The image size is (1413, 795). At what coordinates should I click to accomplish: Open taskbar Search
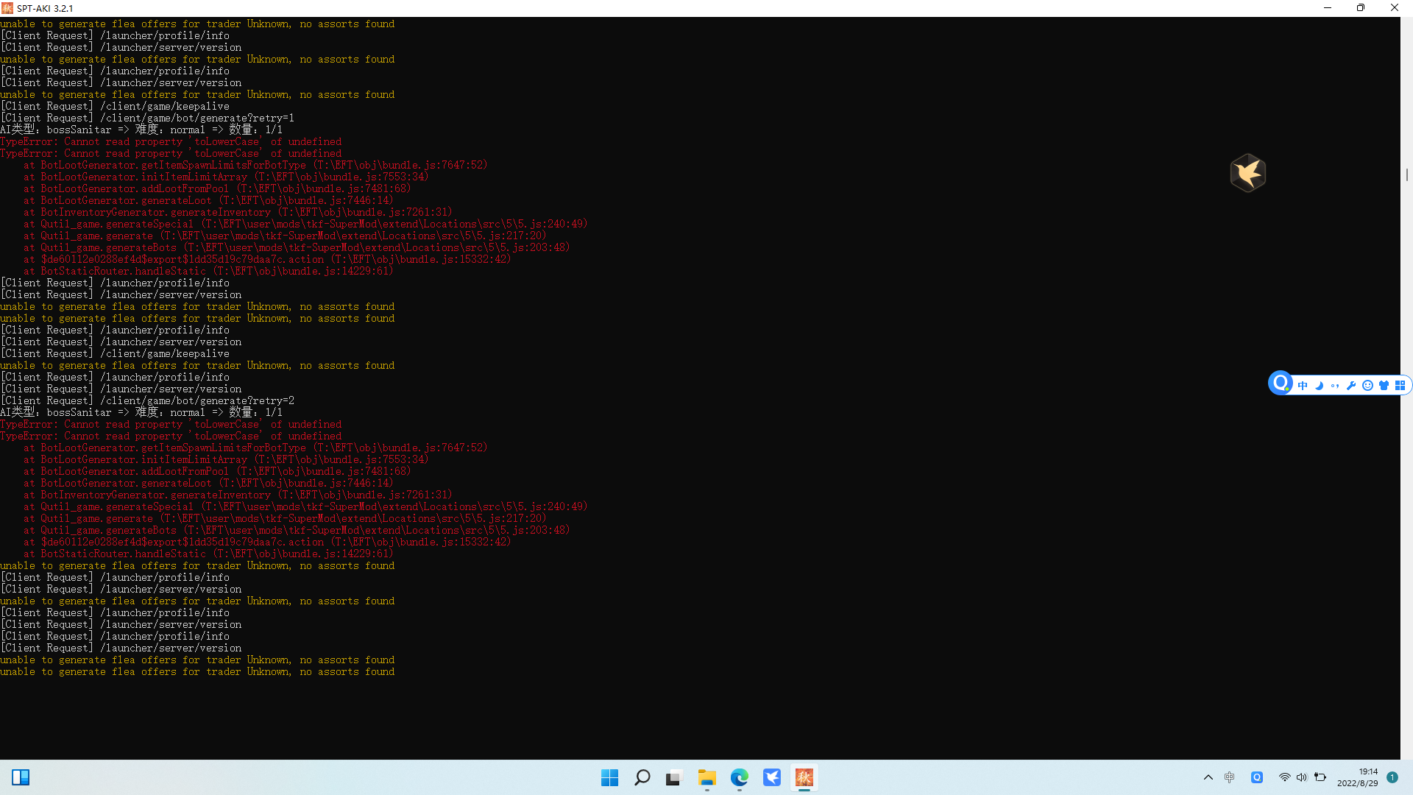point(642,777)
